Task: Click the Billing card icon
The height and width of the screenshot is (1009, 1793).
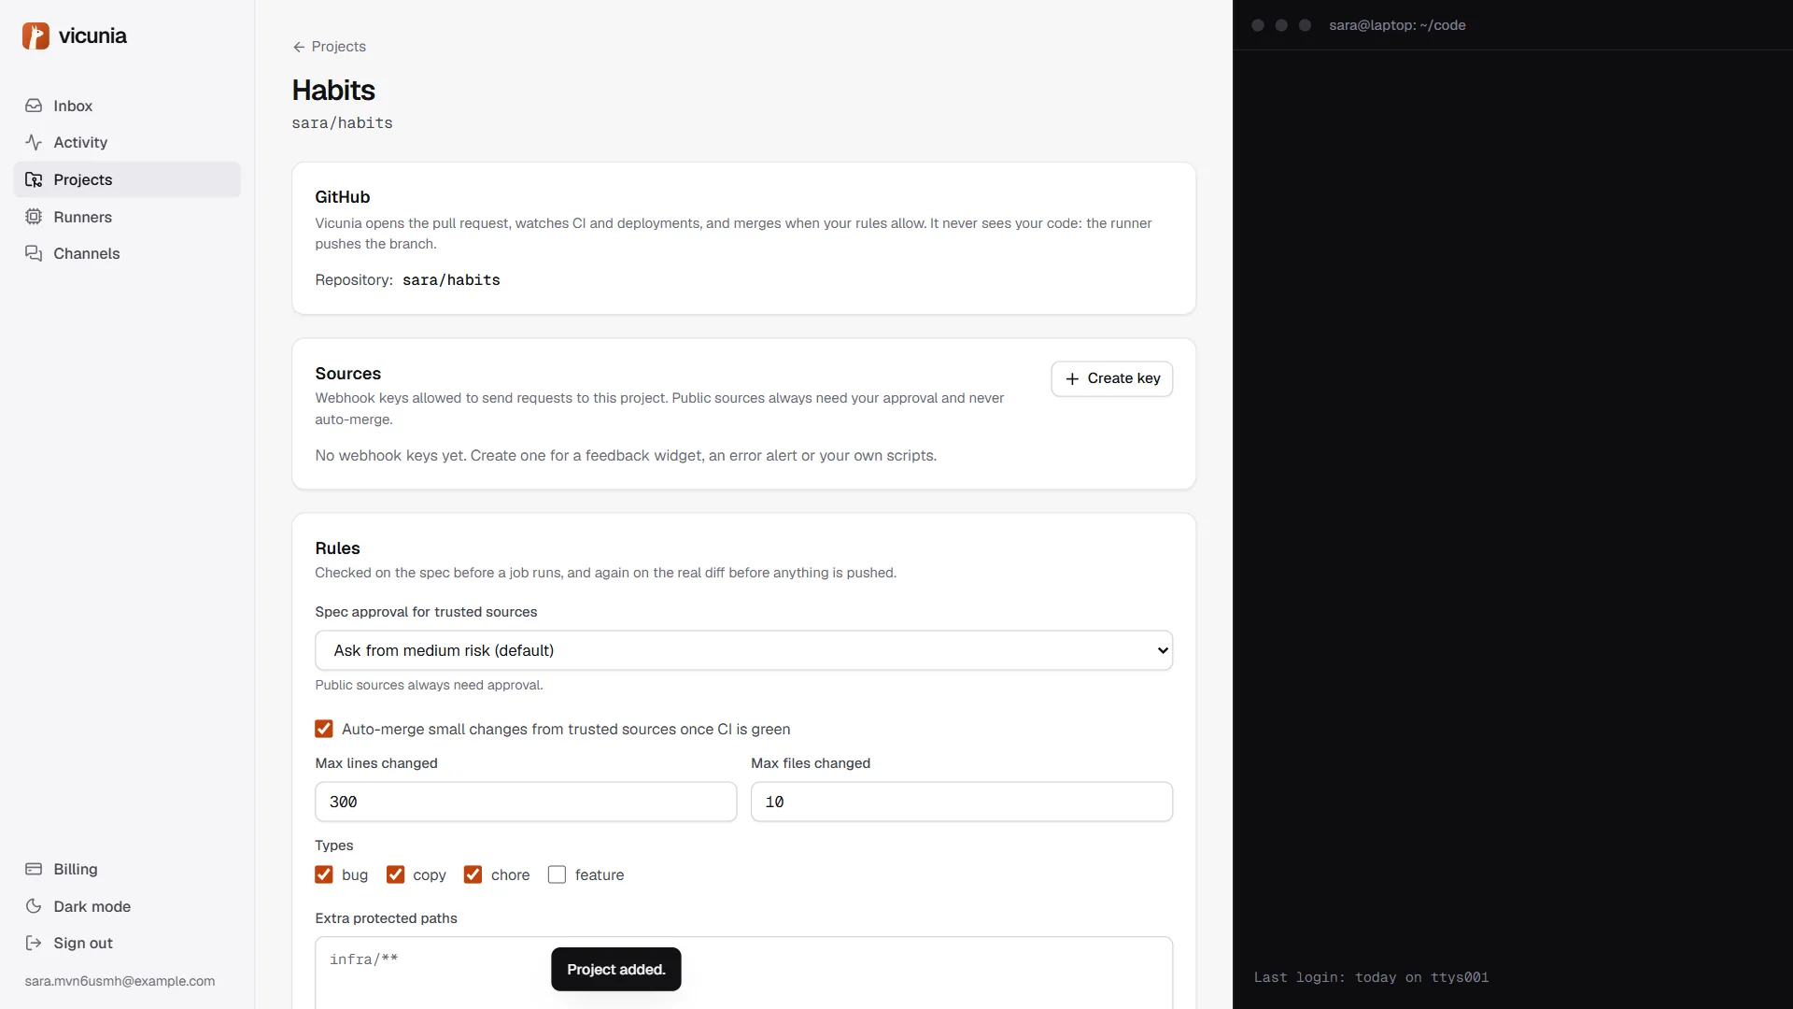Action: point(34,869)
